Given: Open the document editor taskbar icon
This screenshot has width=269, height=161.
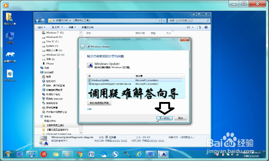Looking at the screenshot, I should click(92, 154).
